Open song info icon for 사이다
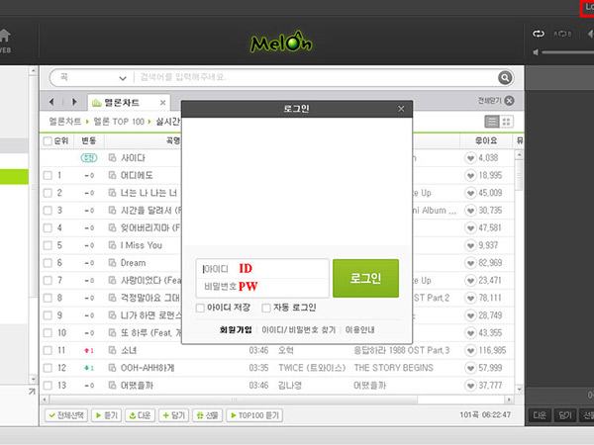Image resolution: width=594 pixels, height=445 pixels. pos(112,157)
